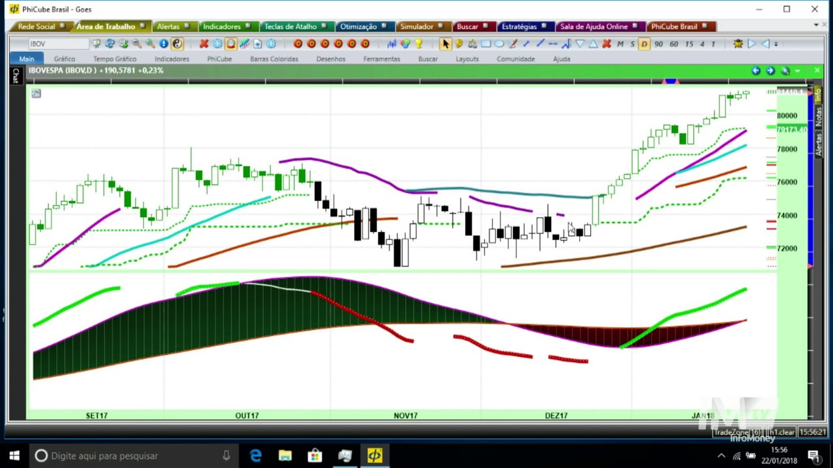Click the h1.clear status bar button

click(782, 432)
